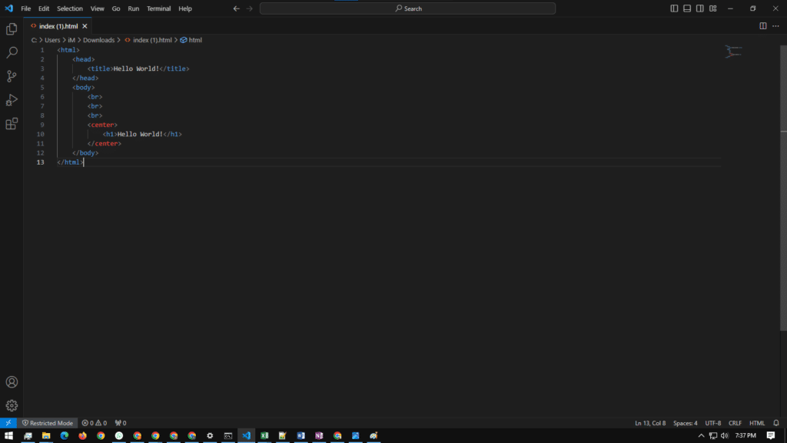Click the Accounts icon in activity bar

12,382
